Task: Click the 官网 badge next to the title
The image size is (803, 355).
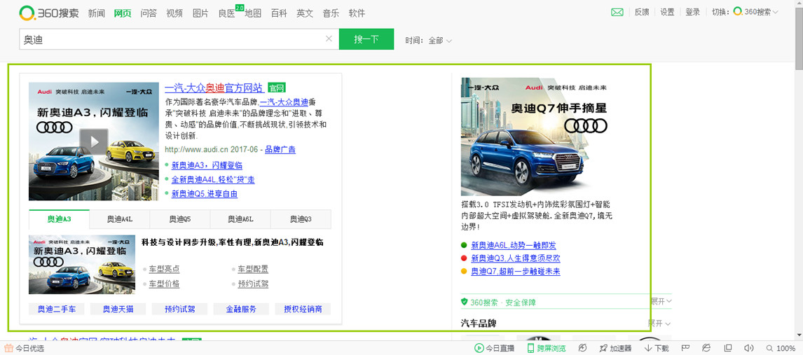Action: (x=277, y=88)
